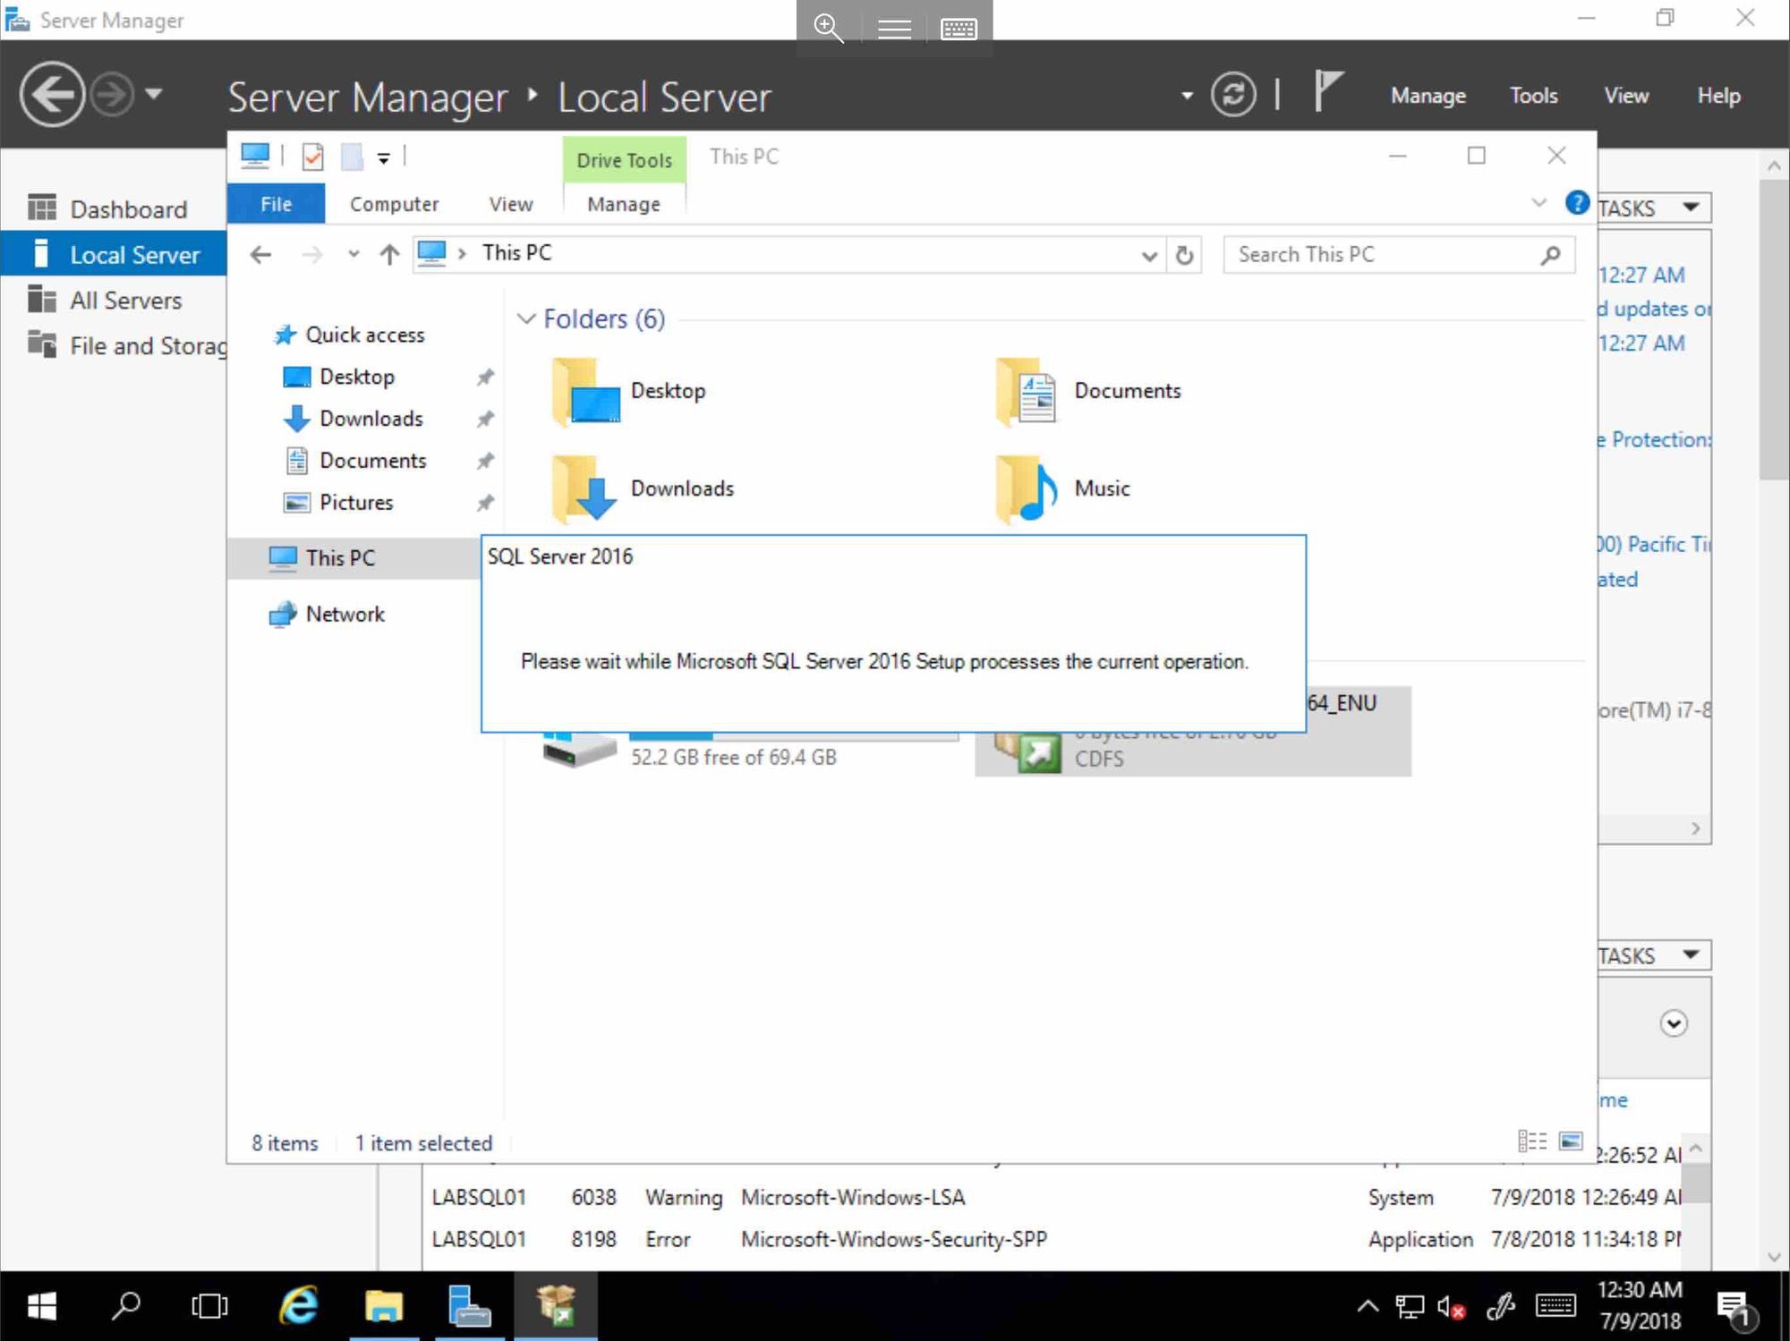This screenshot has height=1341, width=1790.
Task: Click the Server Manager vertical scrollbar
Action: [1774, 329]
